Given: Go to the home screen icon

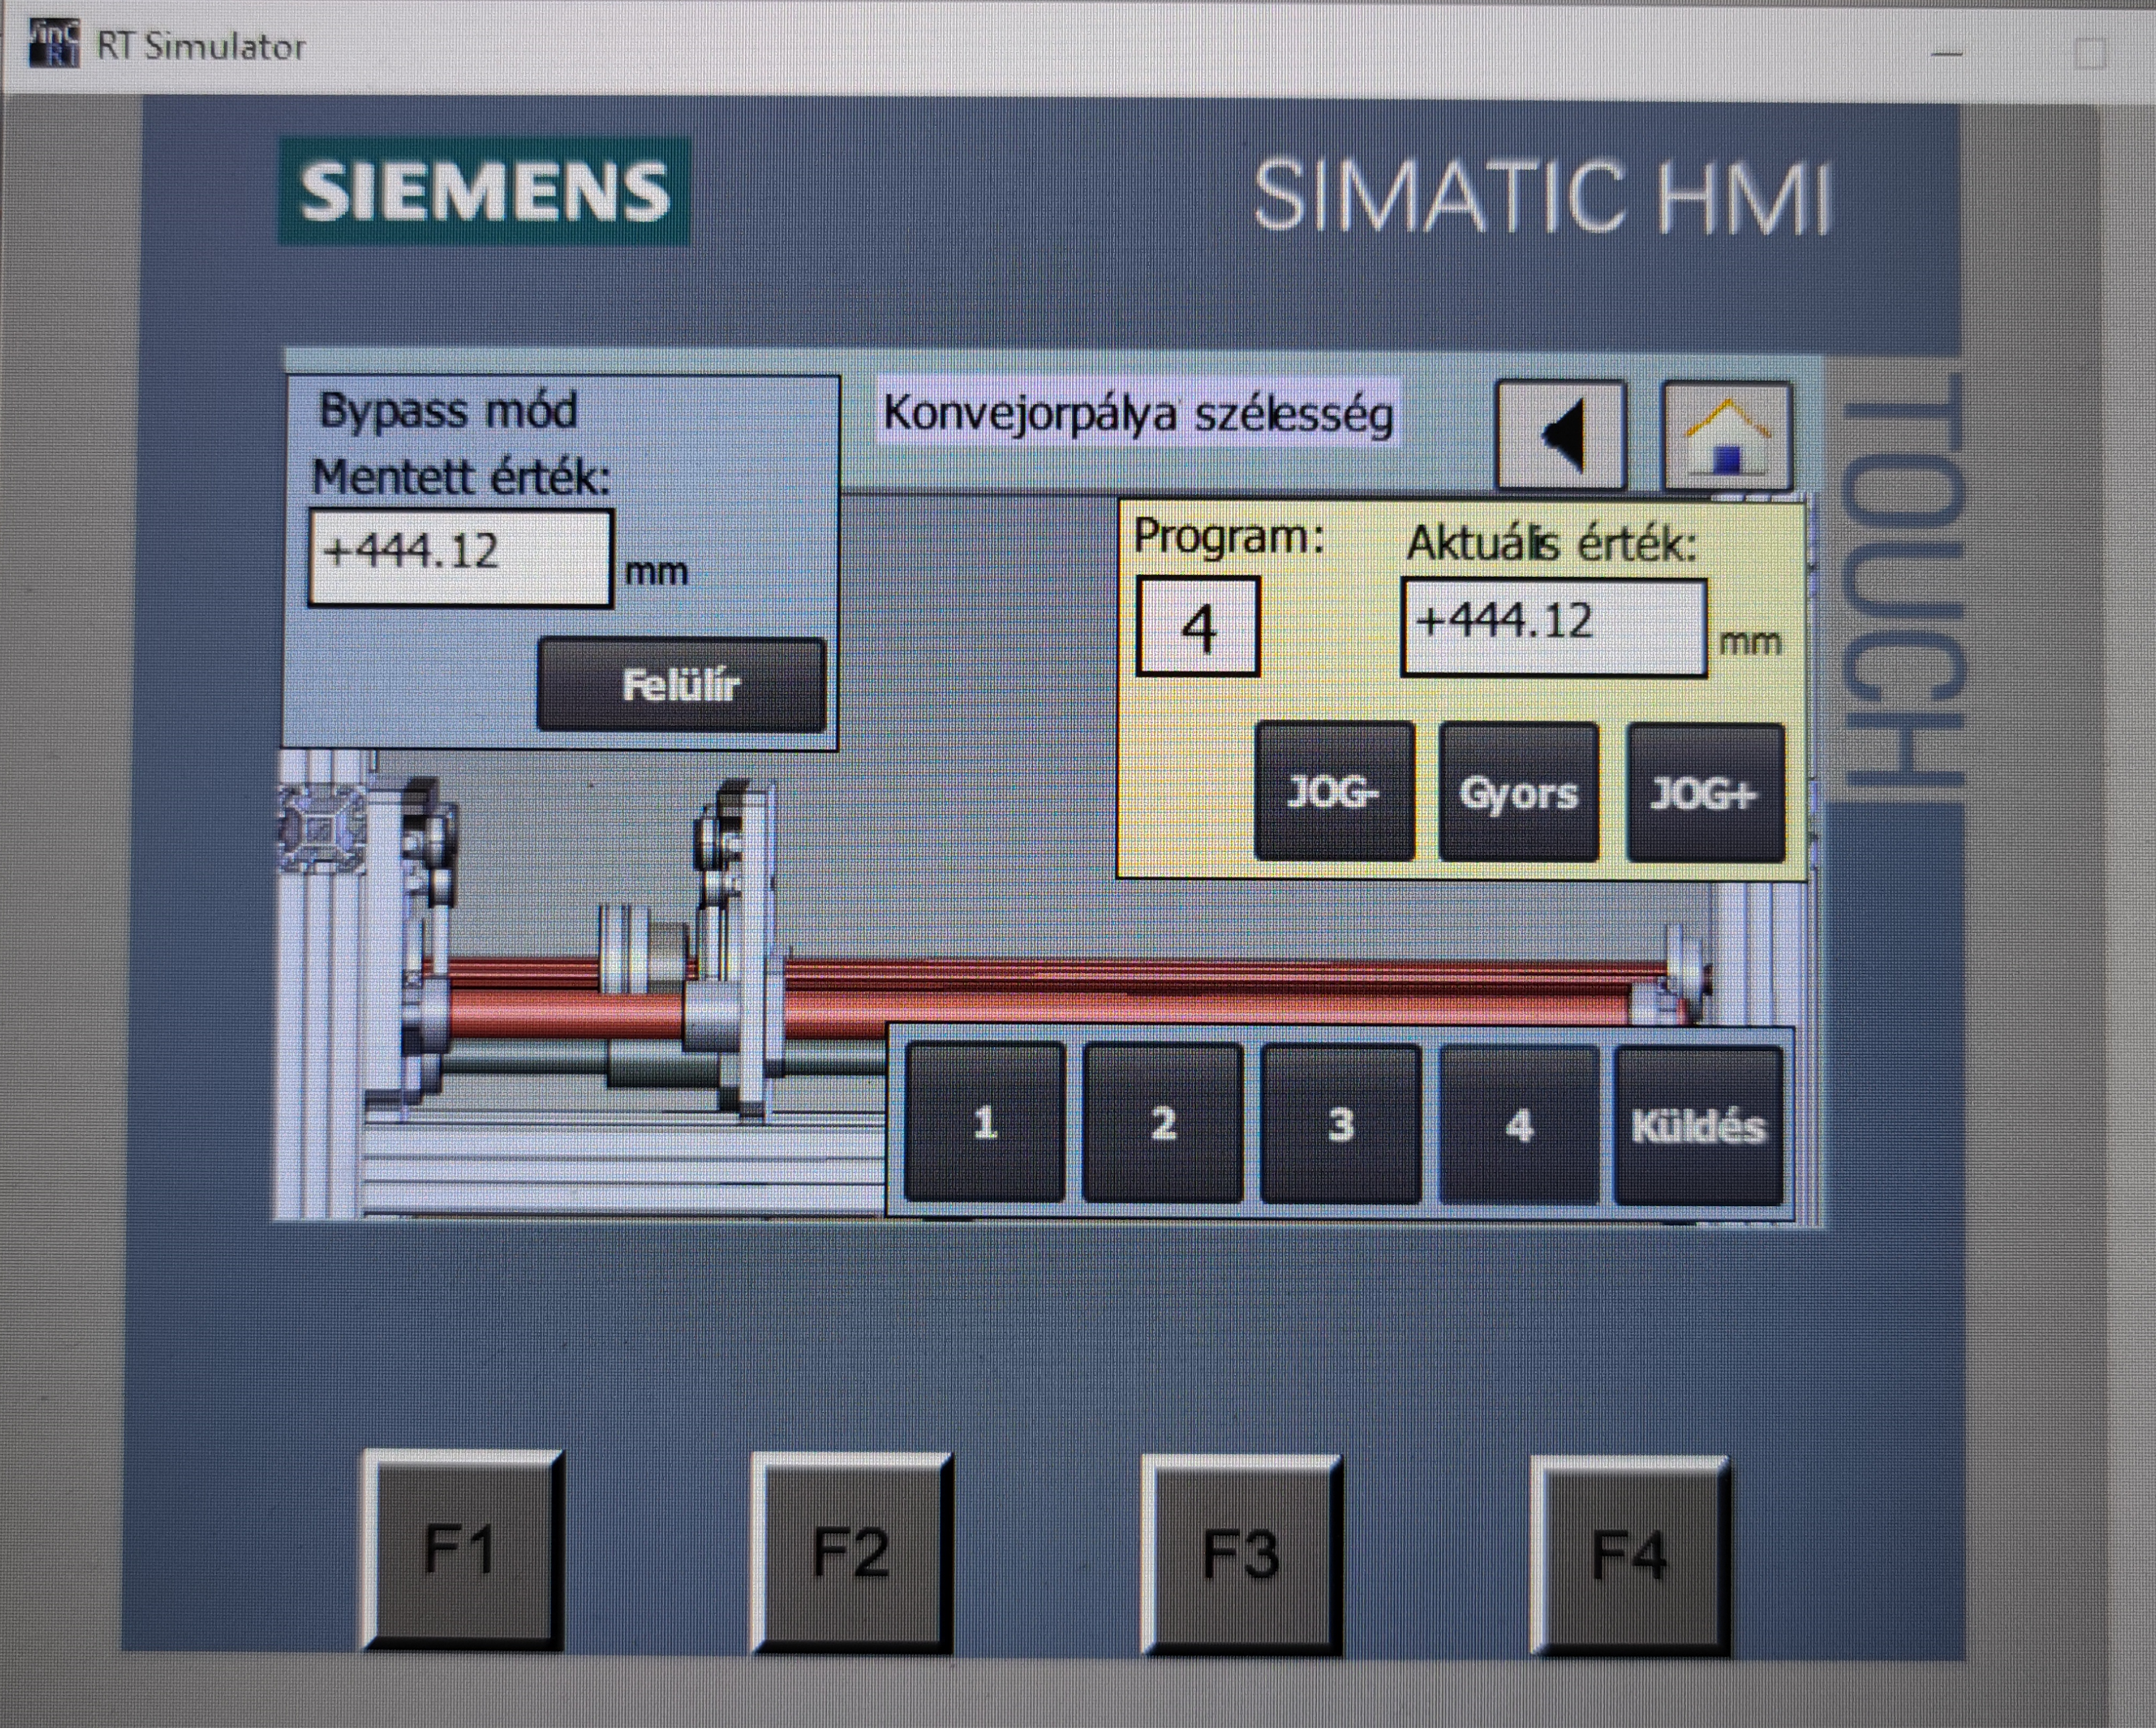Looking at the screenshot, I should click(1727, 436).
